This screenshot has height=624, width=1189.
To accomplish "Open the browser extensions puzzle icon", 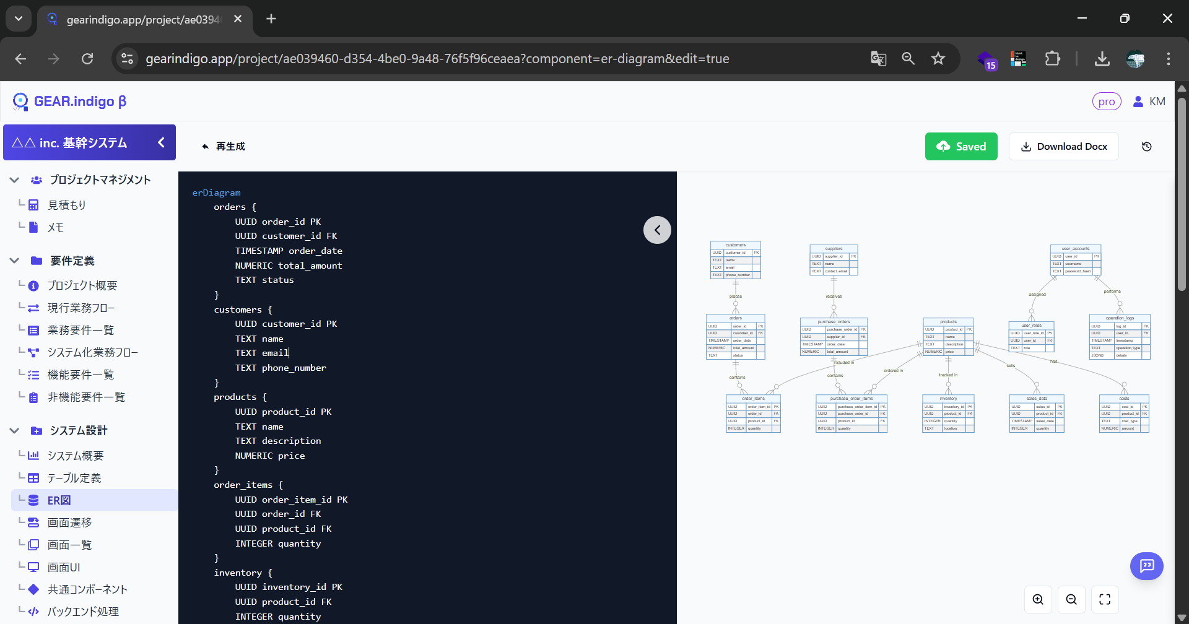I will 1052,59.
